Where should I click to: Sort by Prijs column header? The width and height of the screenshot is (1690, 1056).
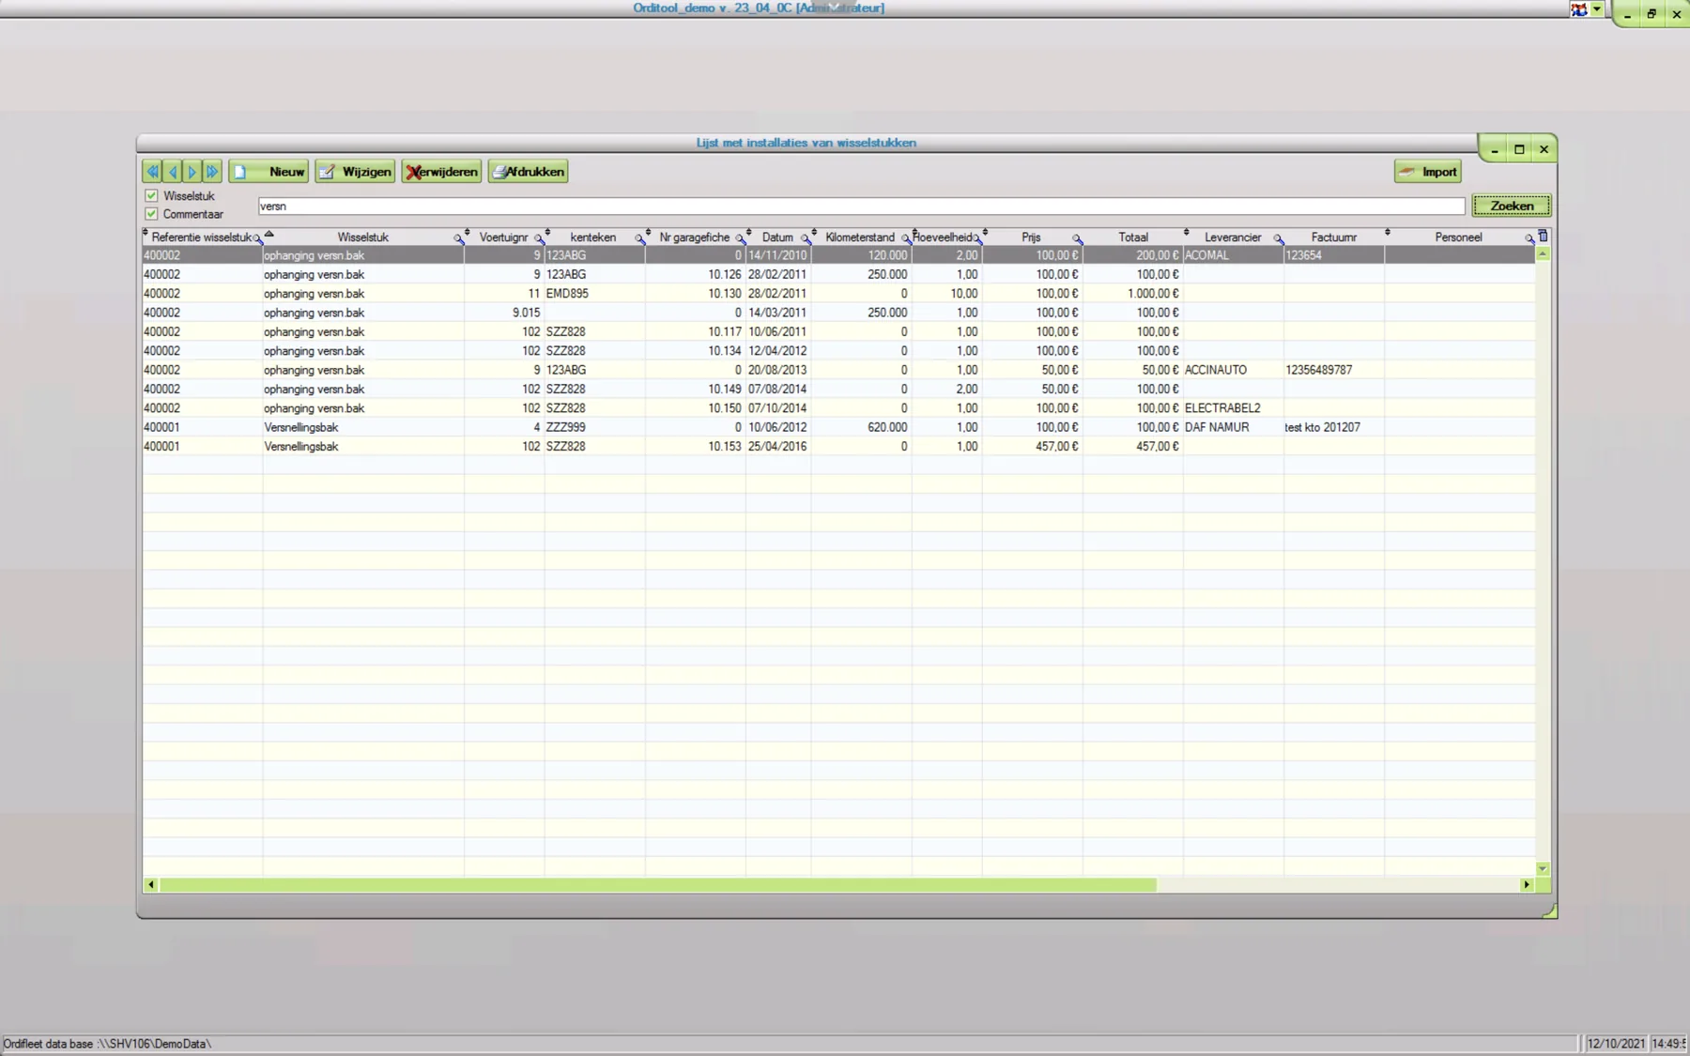click(1031, 237)
